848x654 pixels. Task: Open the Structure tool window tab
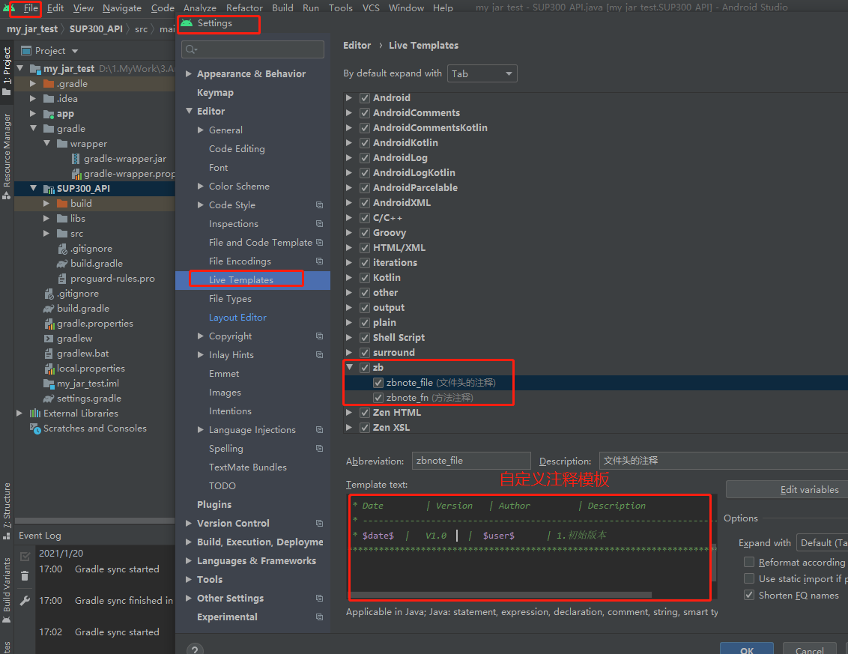(x=7, y=511)
